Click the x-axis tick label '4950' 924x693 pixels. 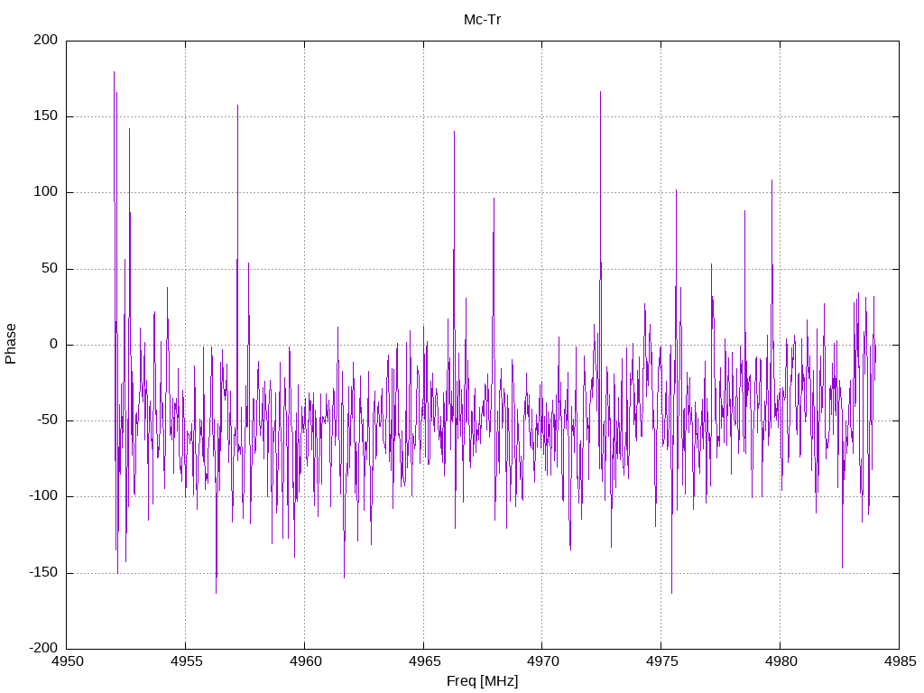(x=67, y=661)
